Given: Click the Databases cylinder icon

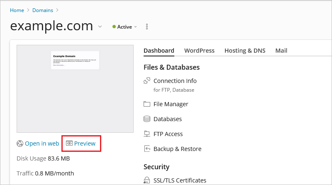Looking at the screenshot, I should click(146, 119).
